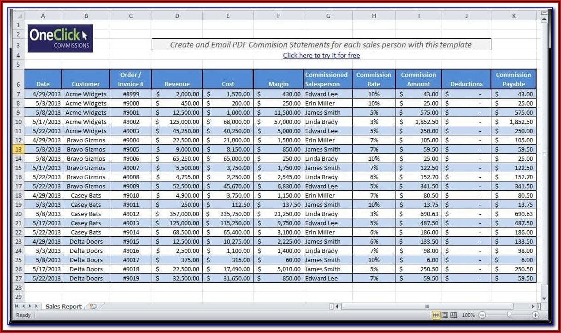Switch to Normal view in status bar

click(436, 315)
